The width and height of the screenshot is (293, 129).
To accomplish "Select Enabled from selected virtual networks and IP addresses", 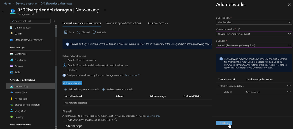I will (x=65, y=65).
